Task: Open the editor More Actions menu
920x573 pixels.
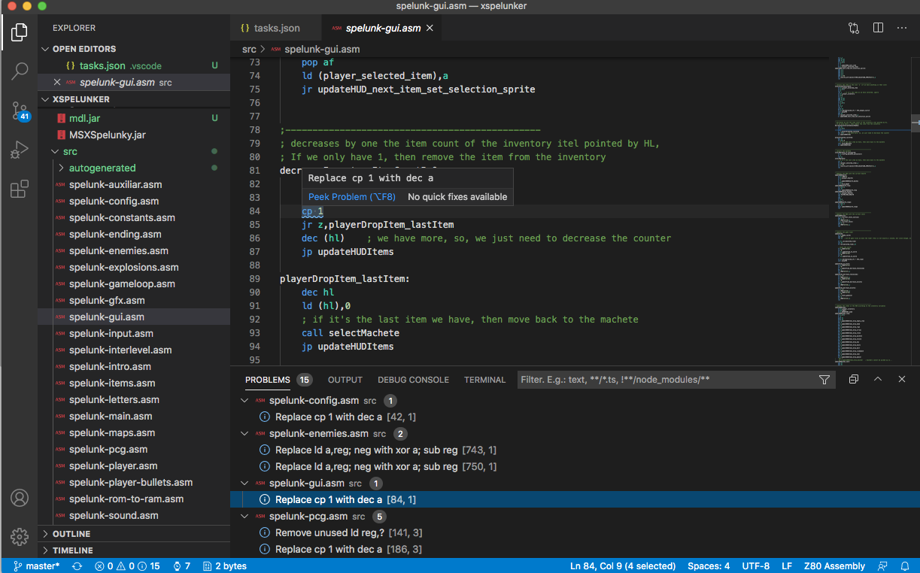Action: (x=902, y=28)
